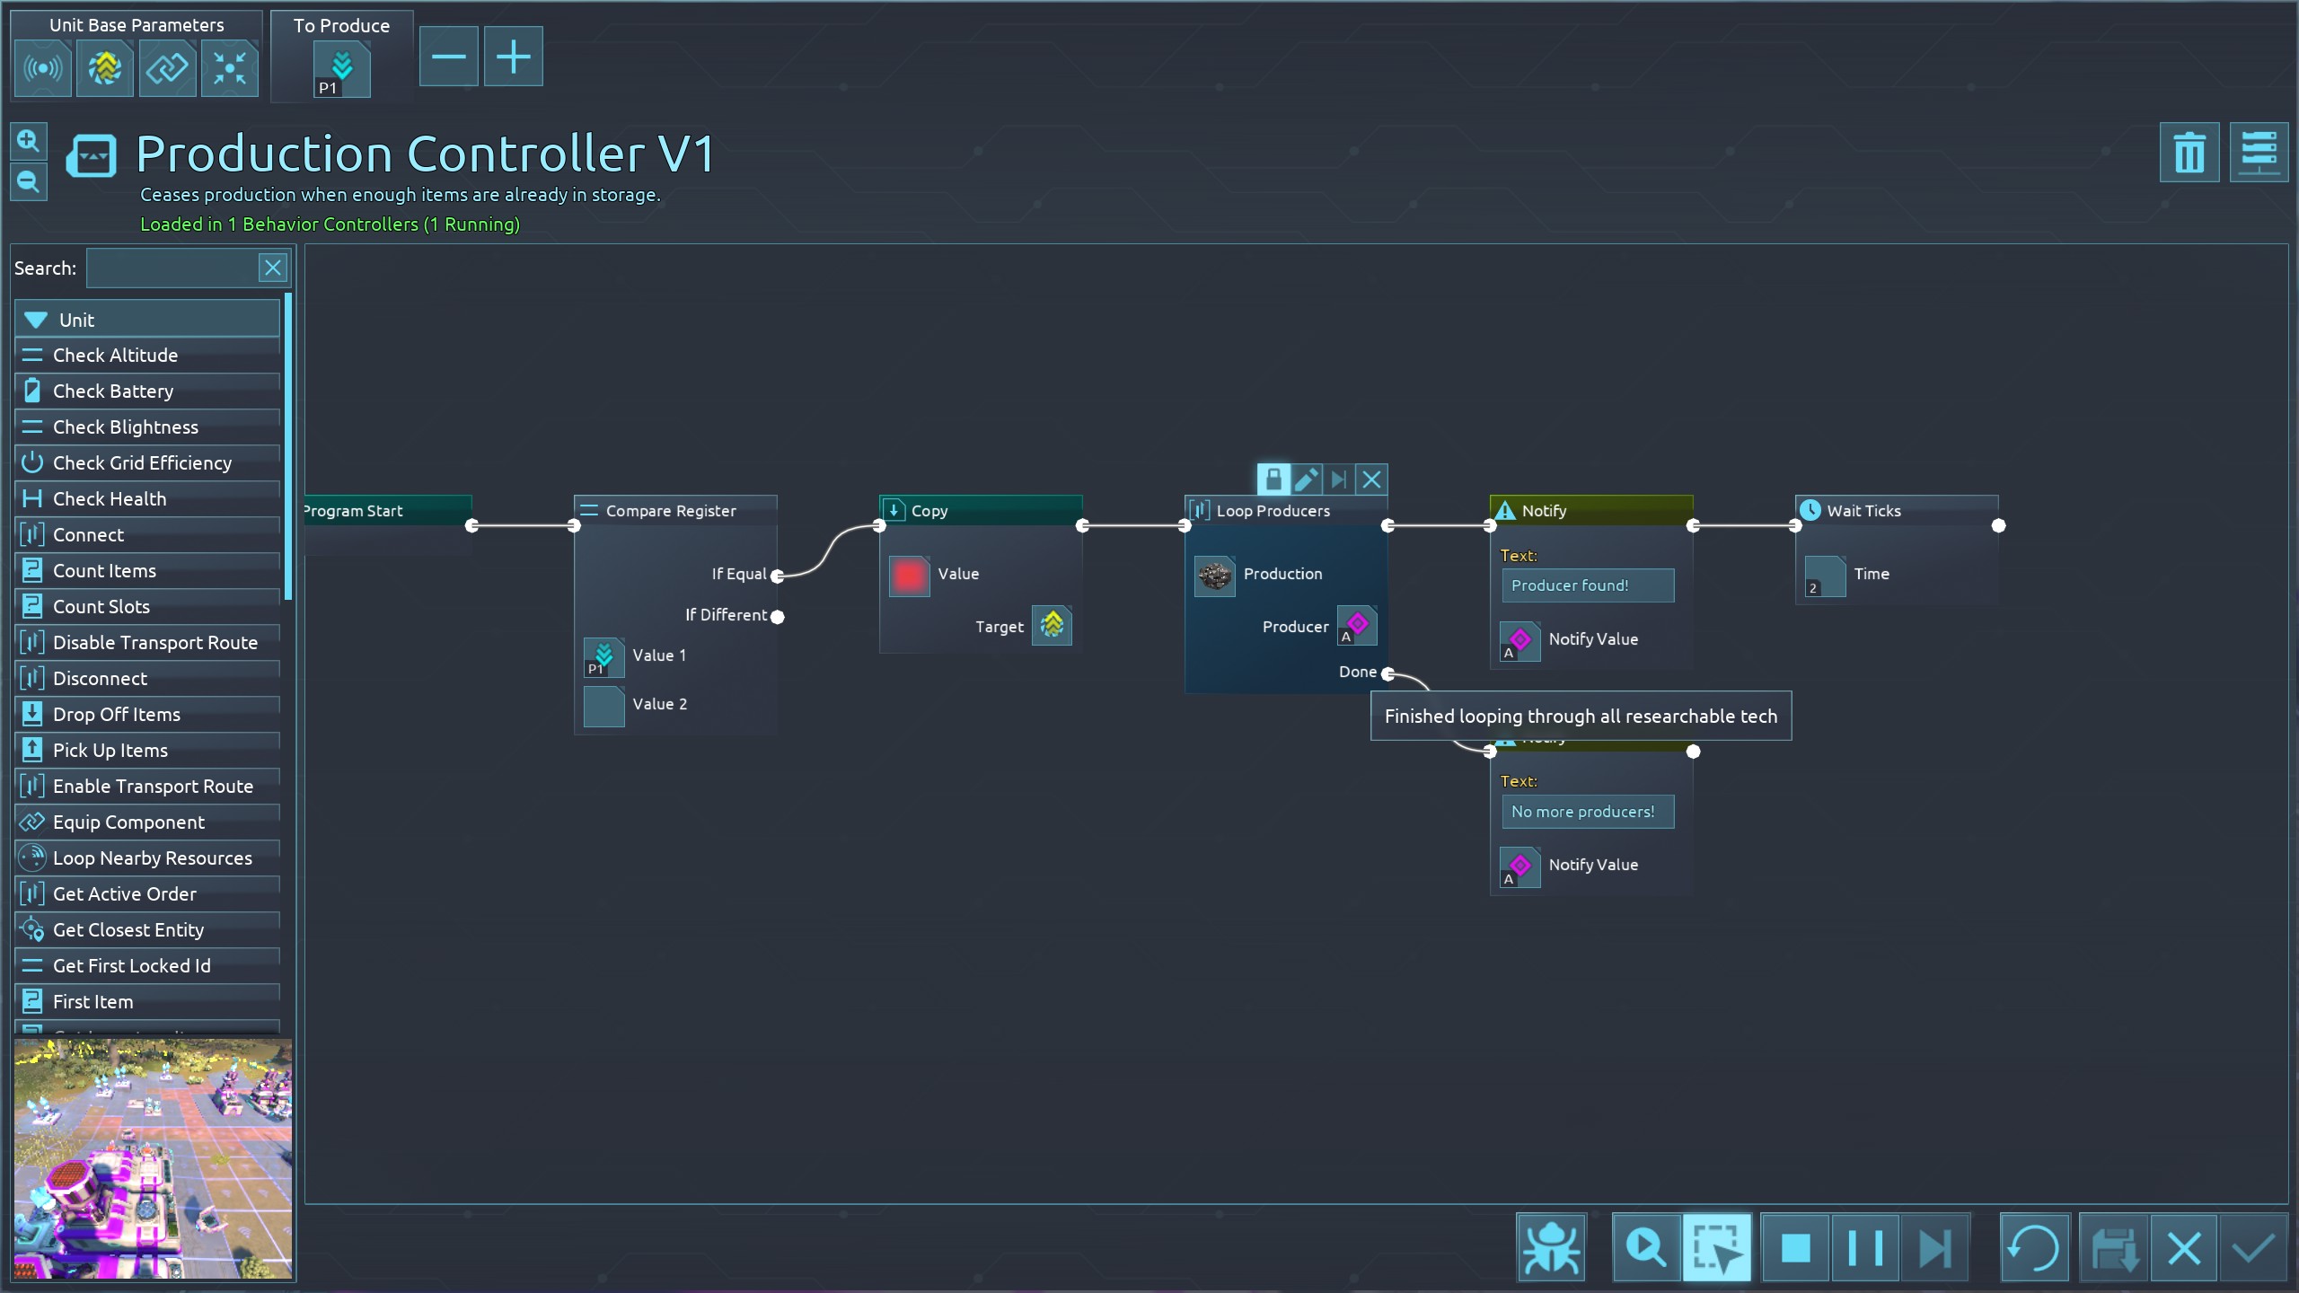This screenshot has height=1293, width=2299.
Task: Zoom out on the graph canvas
Action: tap(28, 182)
